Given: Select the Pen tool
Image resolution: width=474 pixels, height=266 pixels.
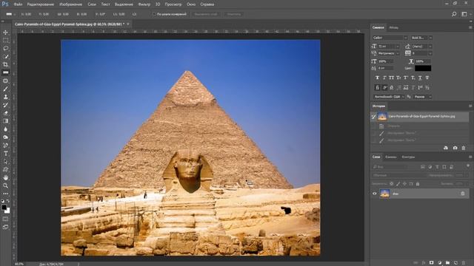Looking at the screenshot, I should (x=5, y=146).
